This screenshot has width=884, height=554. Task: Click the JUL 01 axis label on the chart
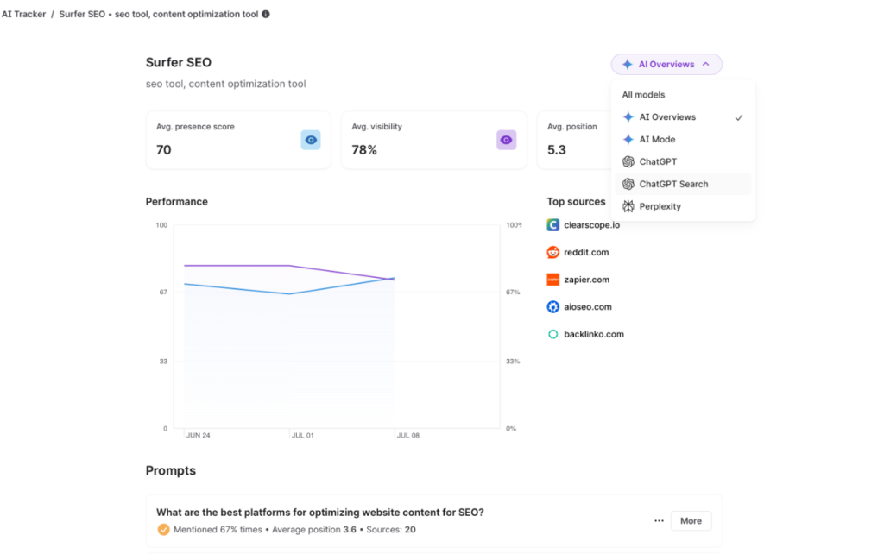pyautogui.click(x=302, y=436)
